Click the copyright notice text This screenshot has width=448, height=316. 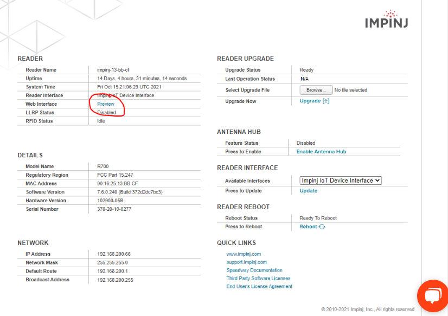[x=368, y=309]
